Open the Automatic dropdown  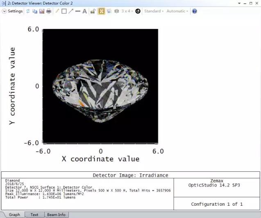click(177, 11)
